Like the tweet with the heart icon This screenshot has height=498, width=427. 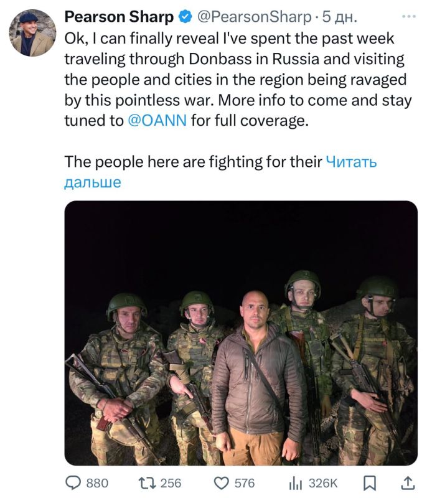pos(221,482)
